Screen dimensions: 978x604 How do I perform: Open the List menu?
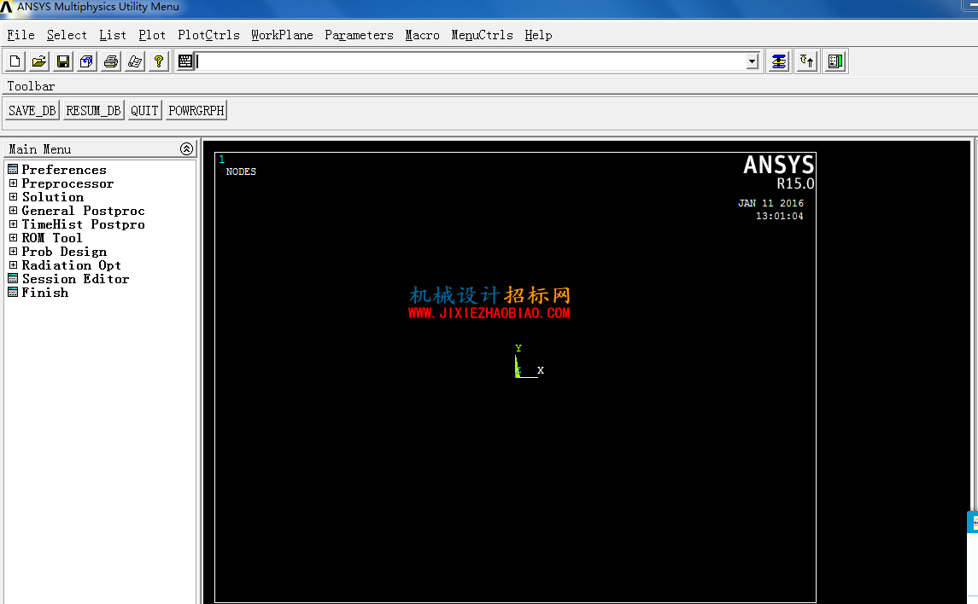point(112,35)
